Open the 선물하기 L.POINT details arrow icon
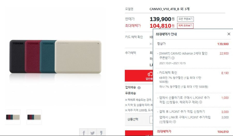Screen dimensions: 233x136 [x=201, y=102]
